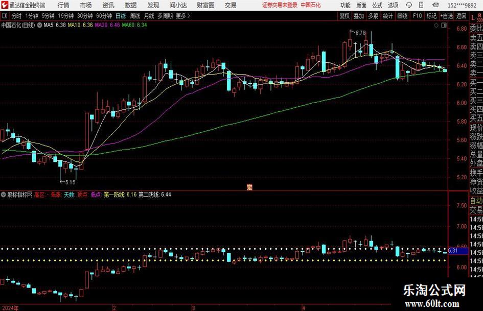Image resolution: width=483 pixels, height=311 pixels.
Task: Click the 证券交易未登录 login link
Action: pos(280,5)
